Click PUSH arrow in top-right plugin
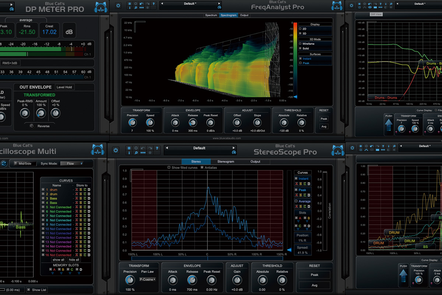The height and width of the screenshot is (295, 442). (x=389, y=125)
